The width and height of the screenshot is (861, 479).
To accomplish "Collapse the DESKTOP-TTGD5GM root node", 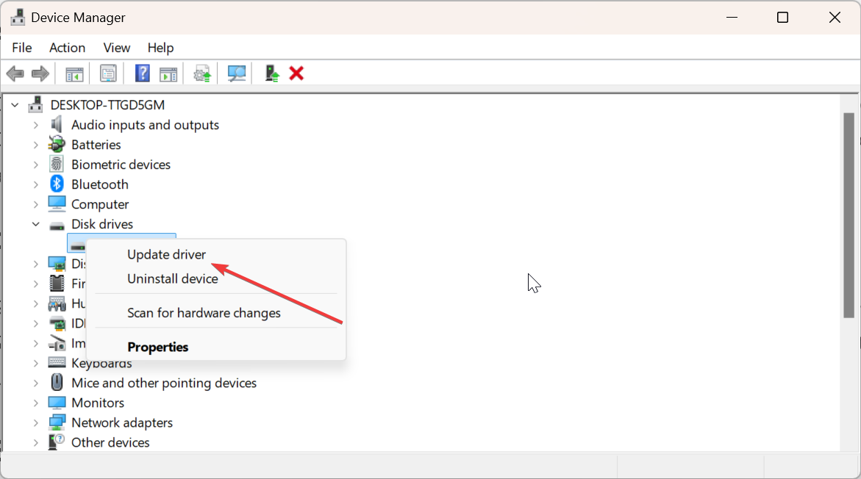I will [x=15, y=105].
